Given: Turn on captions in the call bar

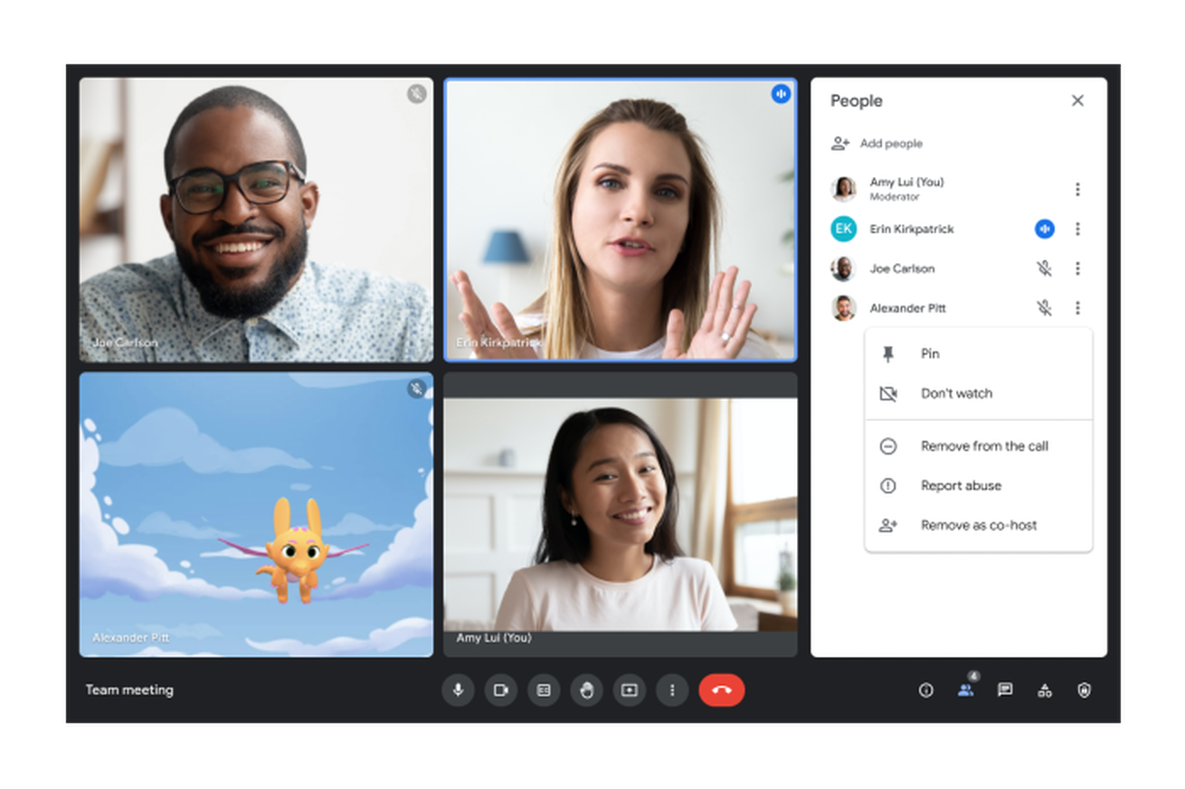Looking at the screenshot, I should [x=544, y=690].
